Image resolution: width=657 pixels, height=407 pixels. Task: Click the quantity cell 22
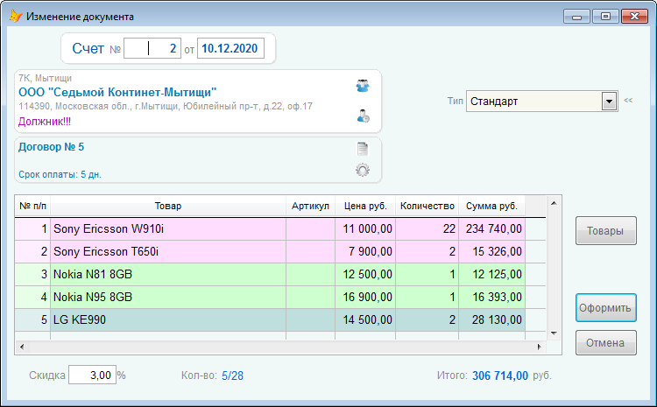click(427, 229)
